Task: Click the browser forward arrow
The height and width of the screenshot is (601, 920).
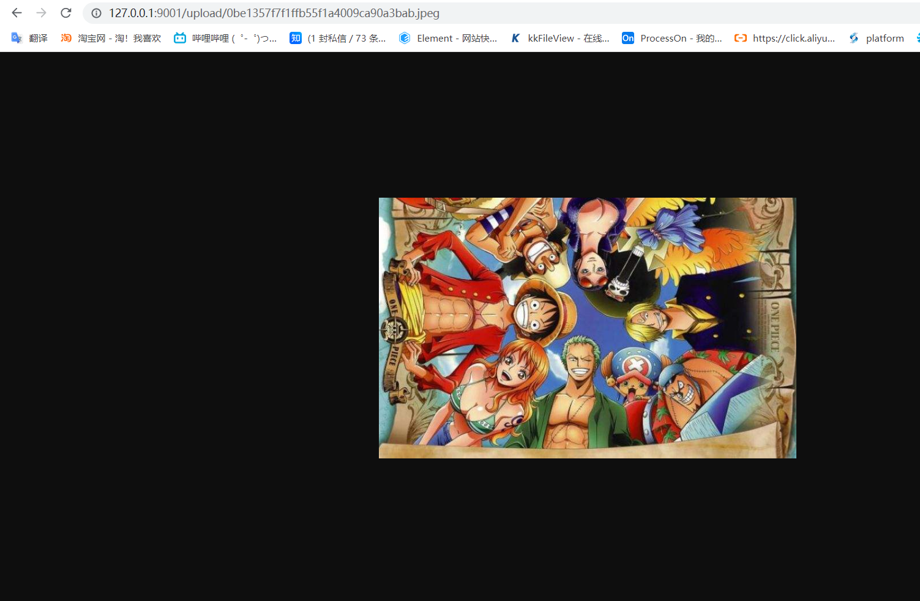Action: tap(41, 13)
